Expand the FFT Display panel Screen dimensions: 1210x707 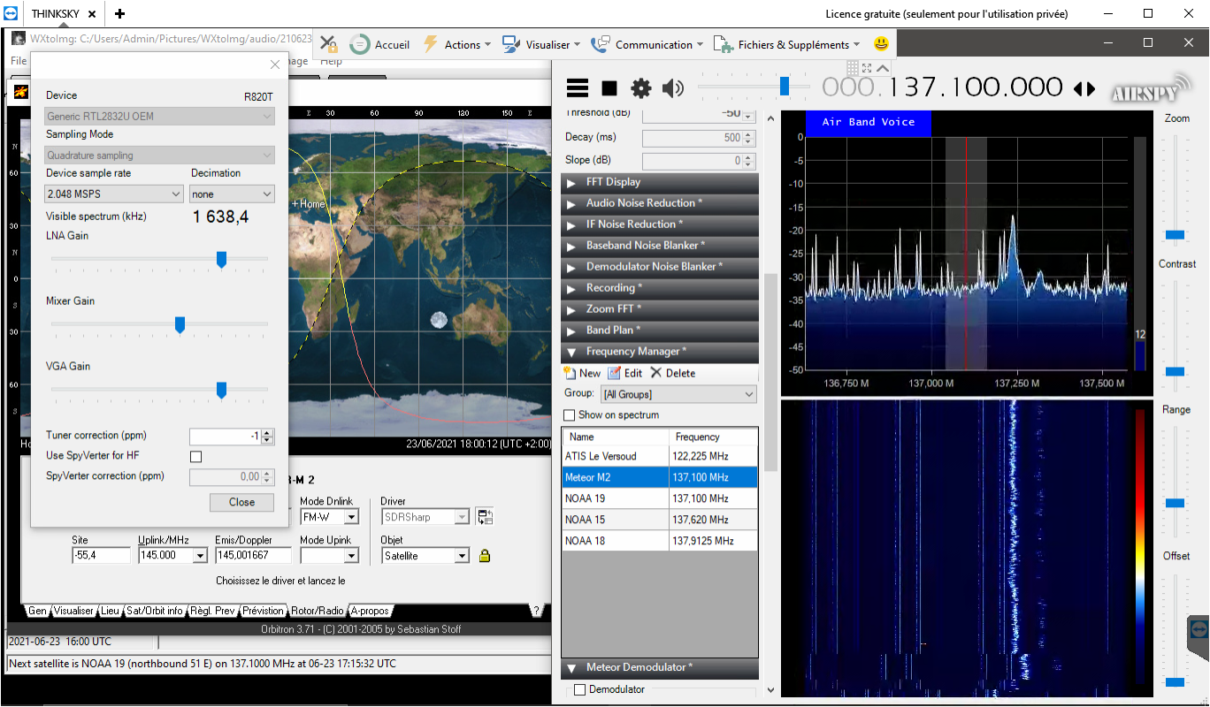tap(660, 182)
